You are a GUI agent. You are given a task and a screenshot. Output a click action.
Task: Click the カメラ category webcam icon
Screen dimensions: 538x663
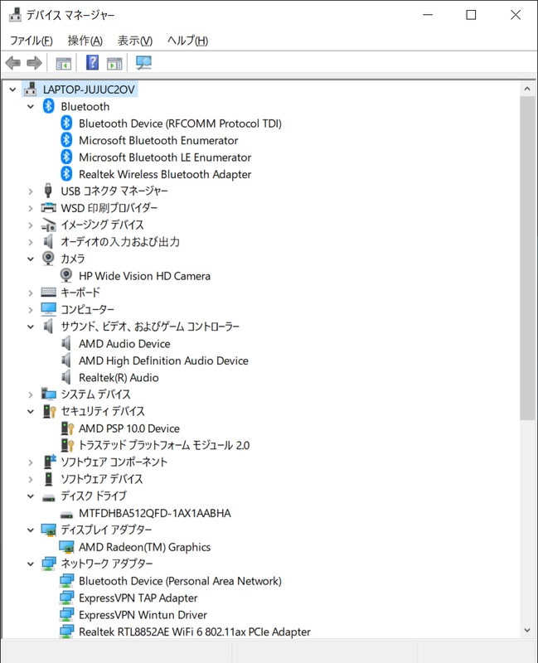pos(48,259)
